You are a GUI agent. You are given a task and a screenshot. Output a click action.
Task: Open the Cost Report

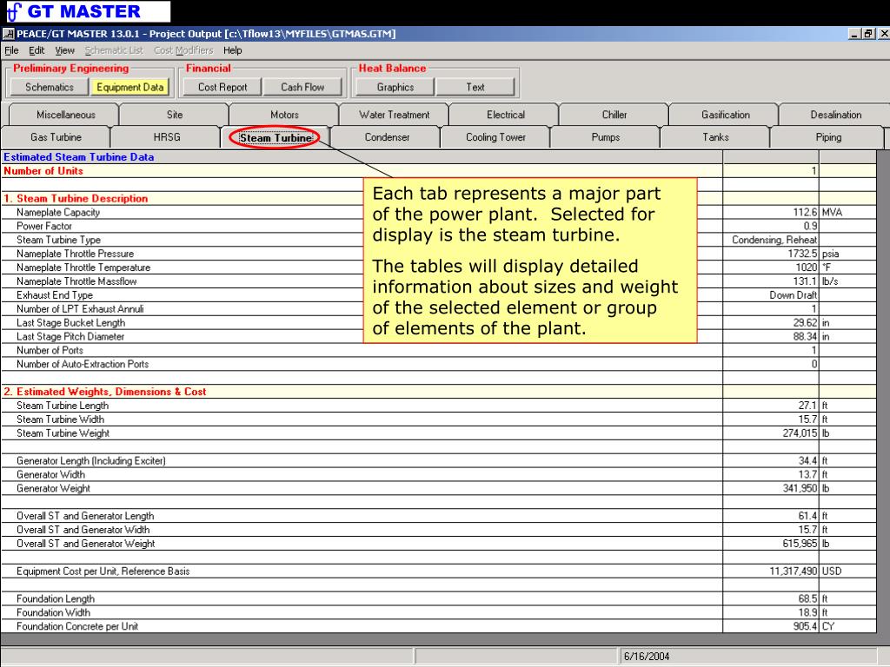pyautogui.click(x=222, y=87)
